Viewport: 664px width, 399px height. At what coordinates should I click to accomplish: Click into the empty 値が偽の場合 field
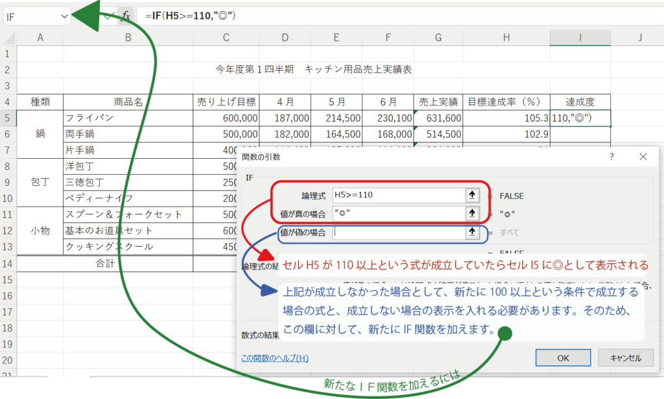pyautogui.click(x=396, y=232)
